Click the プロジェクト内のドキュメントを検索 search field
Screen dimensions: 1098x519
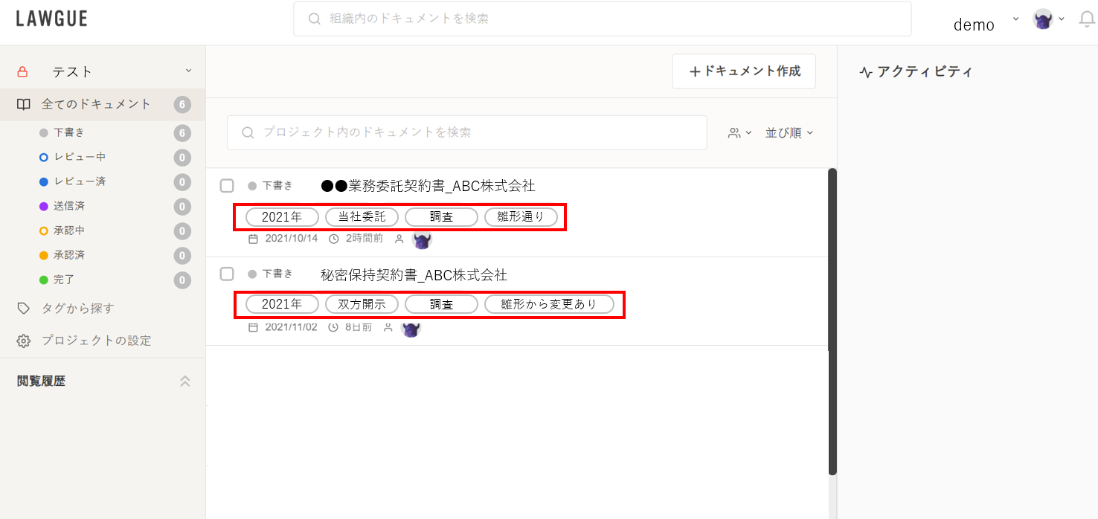click(x=466, y=132)
